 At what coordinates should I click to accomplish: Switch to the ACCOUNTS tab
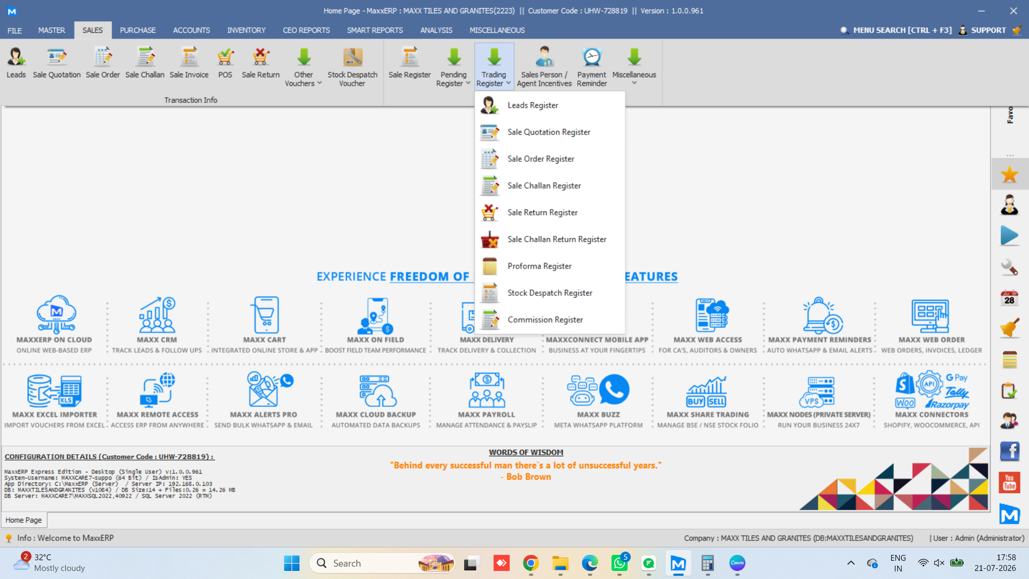[191, 31]
